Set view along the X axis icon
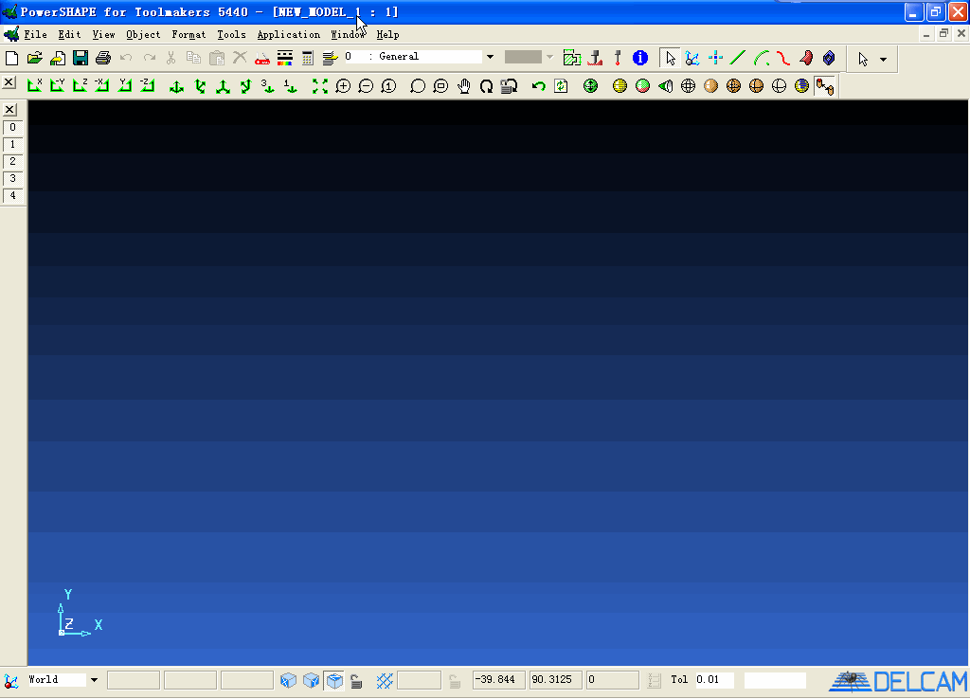 (x=35, y=85)
